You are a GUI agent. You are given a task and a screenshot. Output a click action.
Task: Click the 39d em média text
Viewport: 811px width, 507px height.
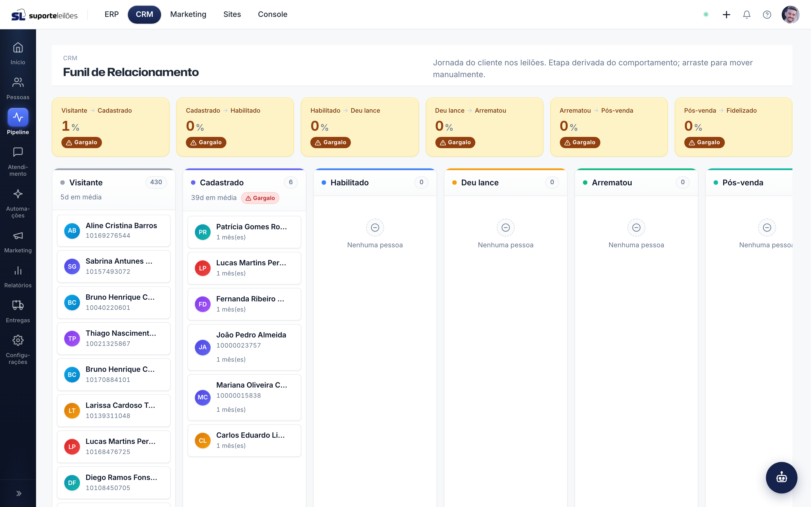(x=214, y=198)
